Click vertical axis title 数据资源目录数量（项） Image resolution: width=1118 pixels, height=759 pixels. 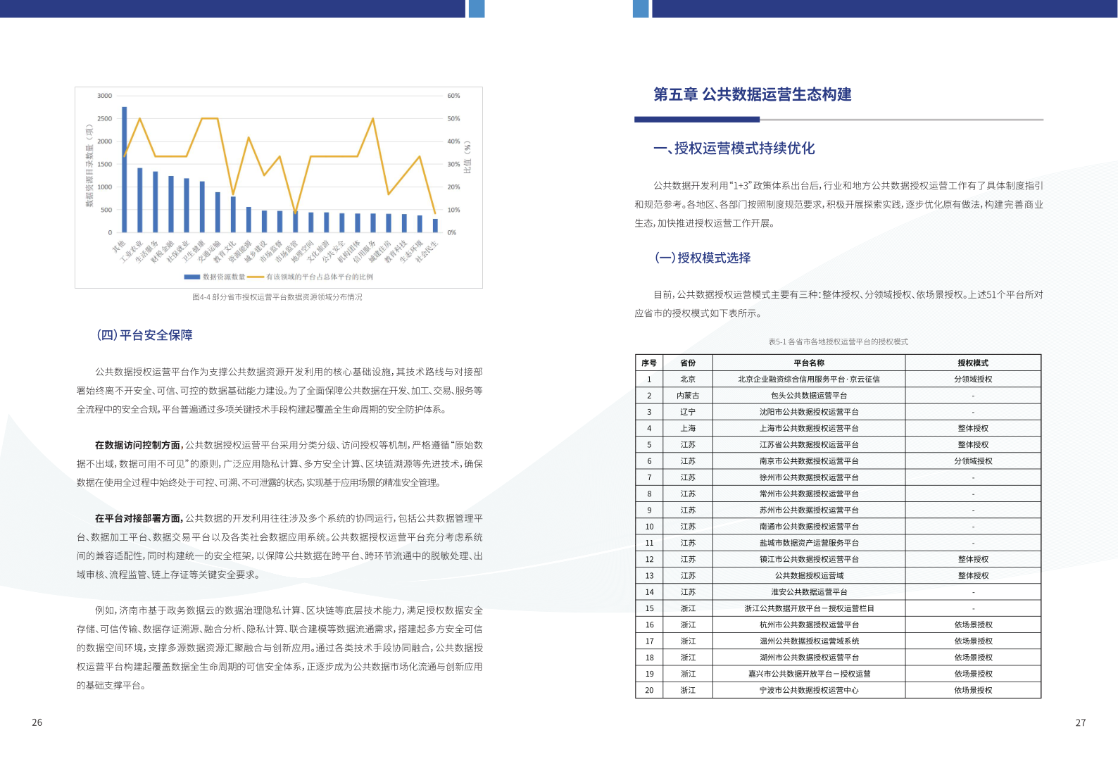click(89, 165)
